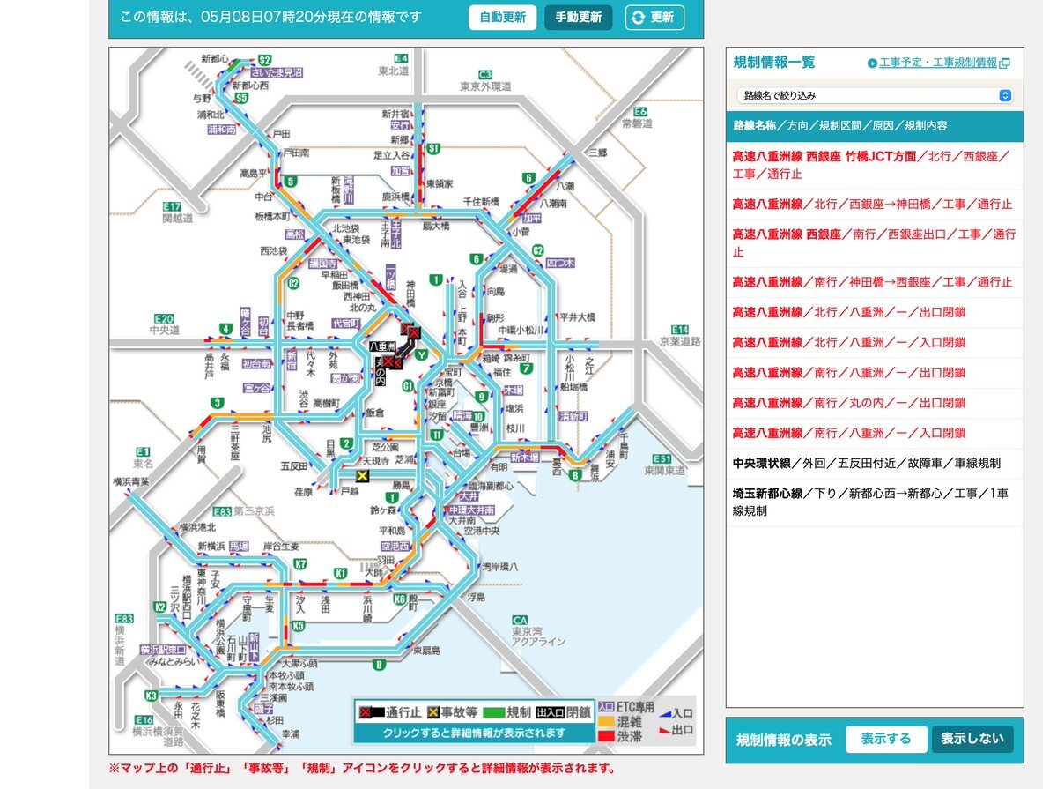Select the 南行 丸の内 出口閉鎖 row

(x=875, y=403)
